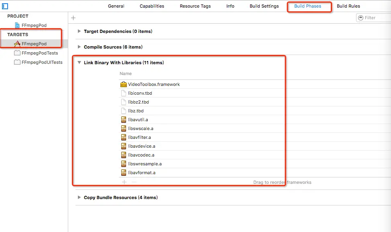Switch to Resource Tags tab

(x=195, y=6)
